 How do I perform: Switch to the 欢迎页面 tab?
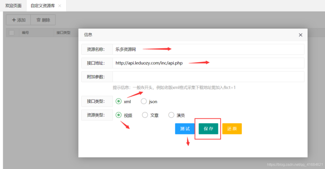(x=13, y=6)
